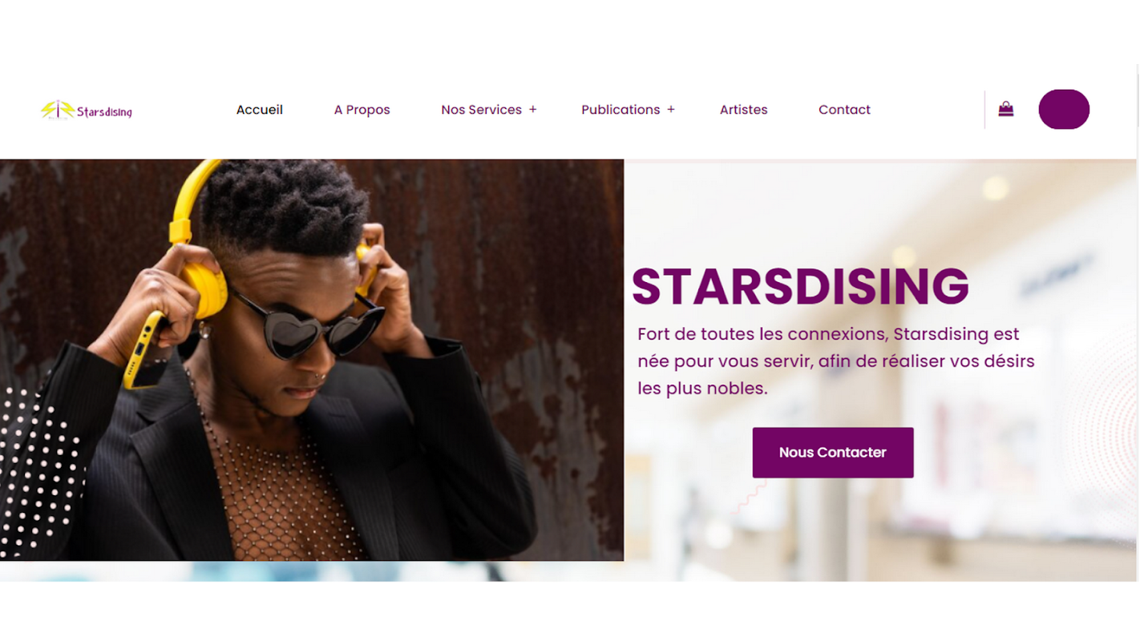Open the Publications menu item
Viewport: 1140px width, 641px height.
[x=621, y=110]
